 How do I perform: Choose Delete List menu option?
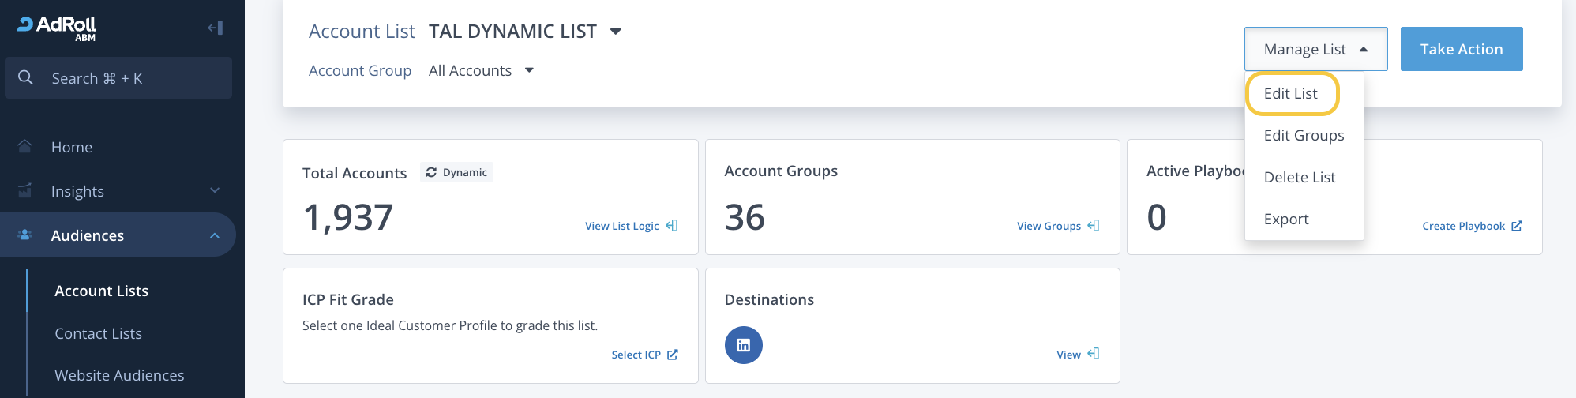click(x=1300, y=178)
